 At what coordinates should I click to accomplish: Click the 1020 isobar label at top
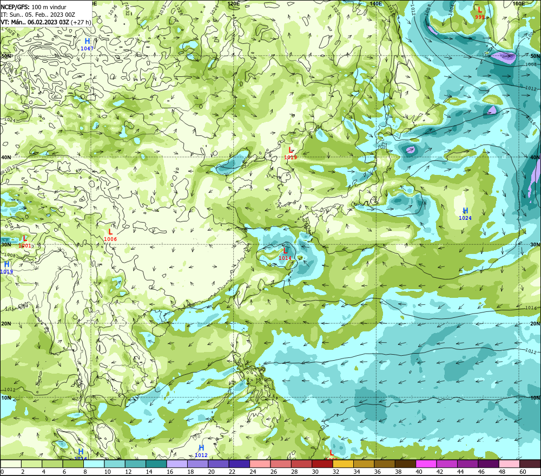coord(335,10)
